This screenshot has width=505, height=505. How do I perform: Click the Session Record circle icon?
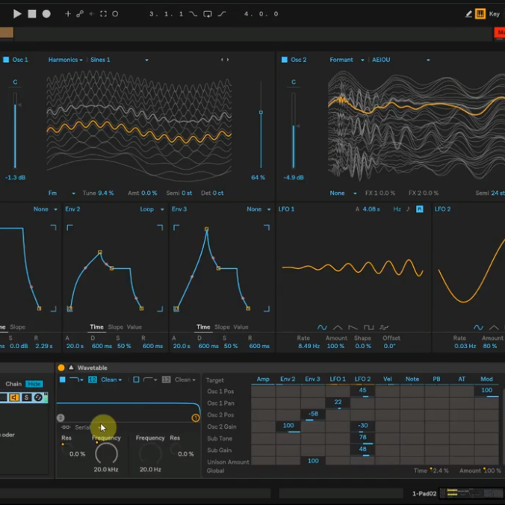tap(115, 14)
